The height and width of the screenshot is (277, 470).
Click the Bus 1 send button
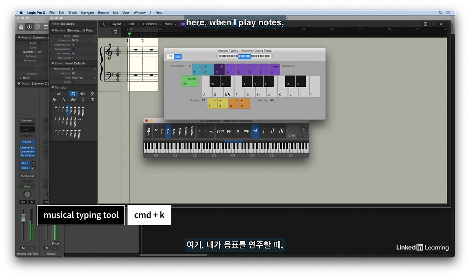25,163
